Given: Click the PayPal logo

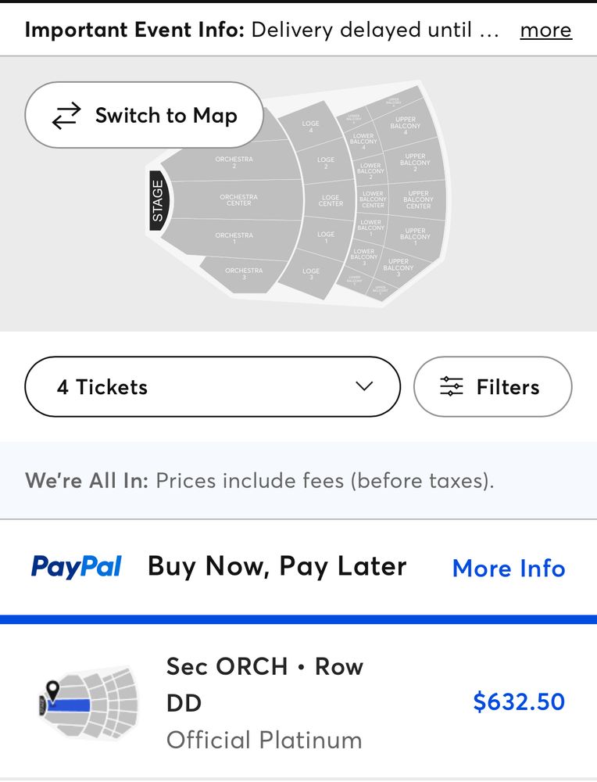Looking at the screenshot, I should point(76,568).
